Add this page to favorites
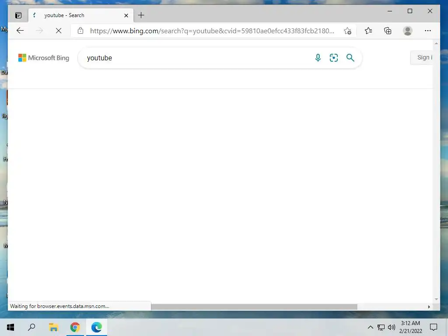448x336 pixels. [347, 31]
